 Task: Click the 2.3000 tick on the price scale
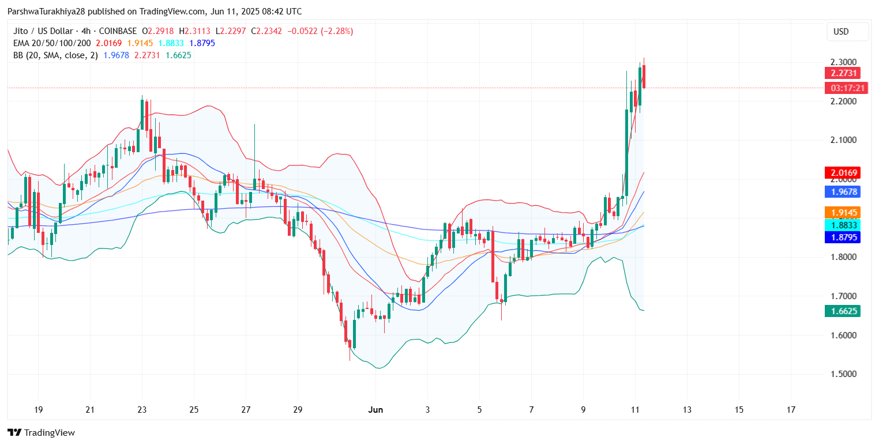pos(843,62)
